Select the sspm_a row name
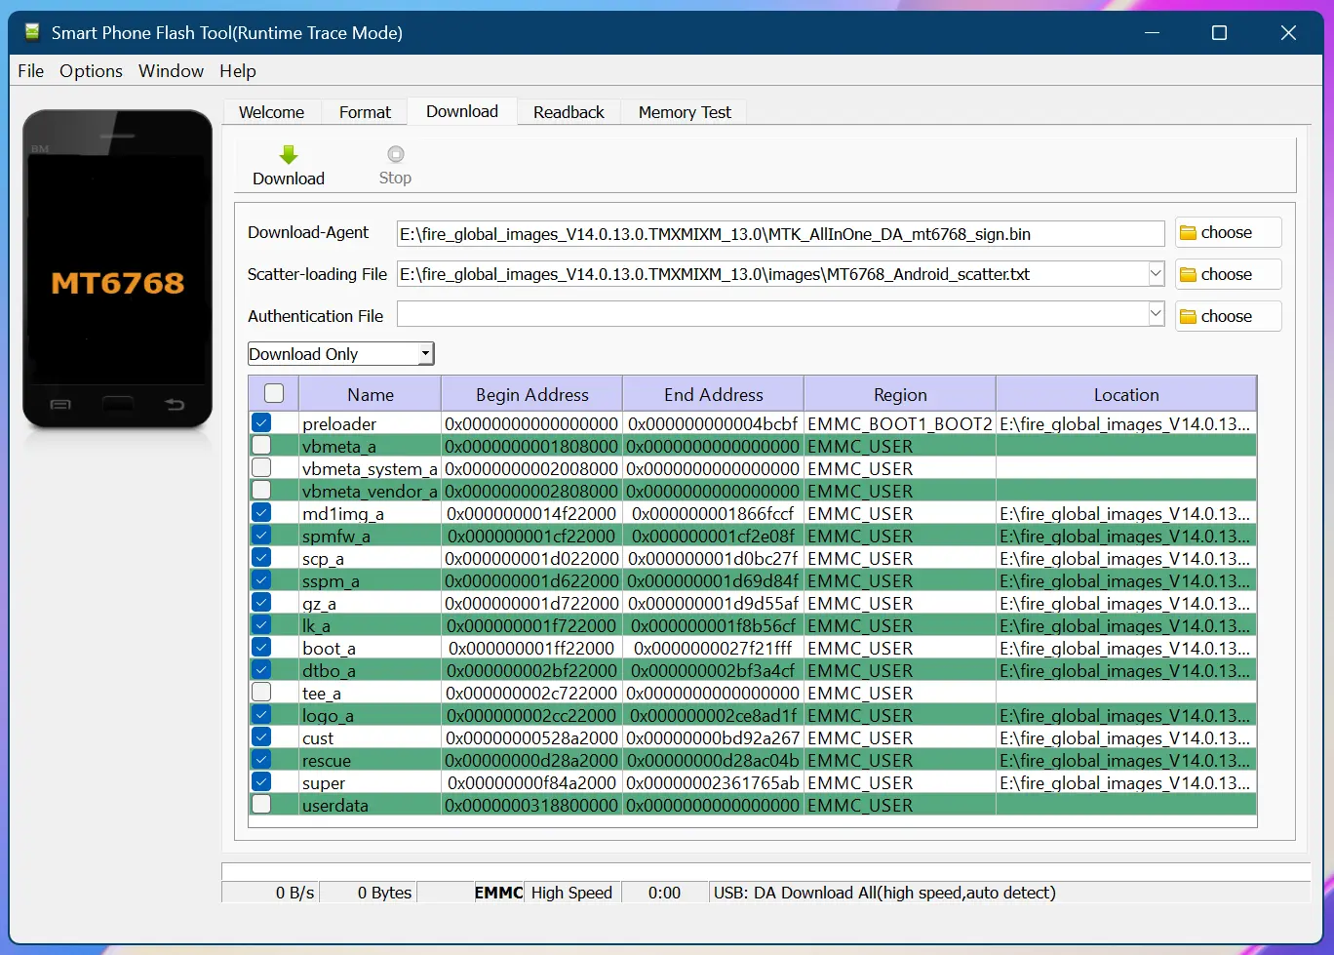Image resolution: width=1334 pixels, height=955 pixels. click(x=331, y=580)
